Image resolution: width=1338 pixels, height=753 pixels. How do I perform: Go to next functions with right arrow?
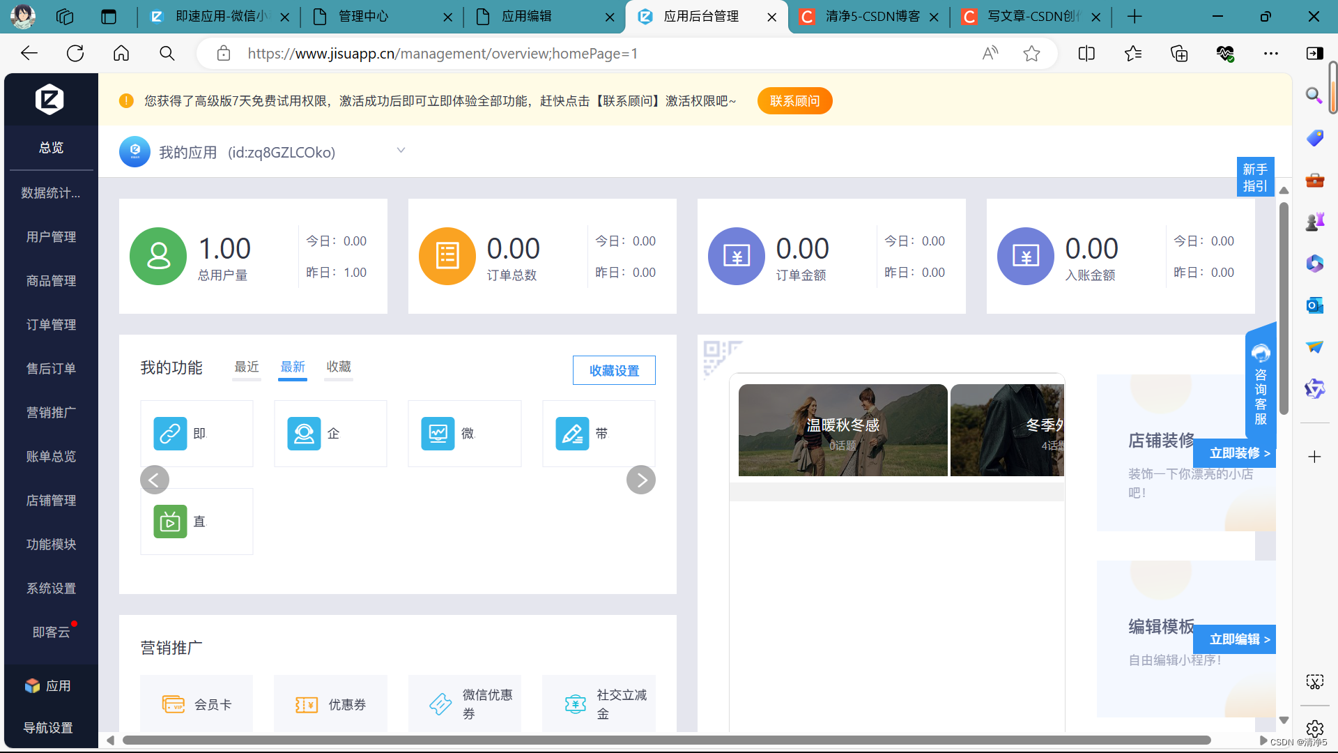(x=640, y=480)
